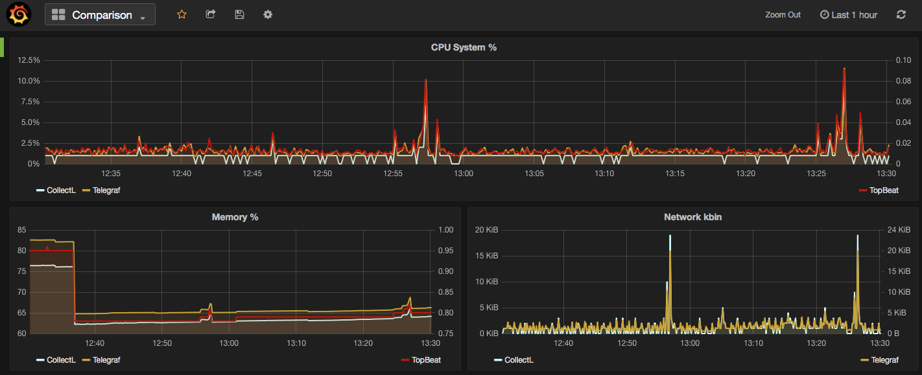This screenshot has width=922, height=375.
Task: Click the 12.5% label on CPU System axis
Action: pyautogui.click(x=29, y=60)
